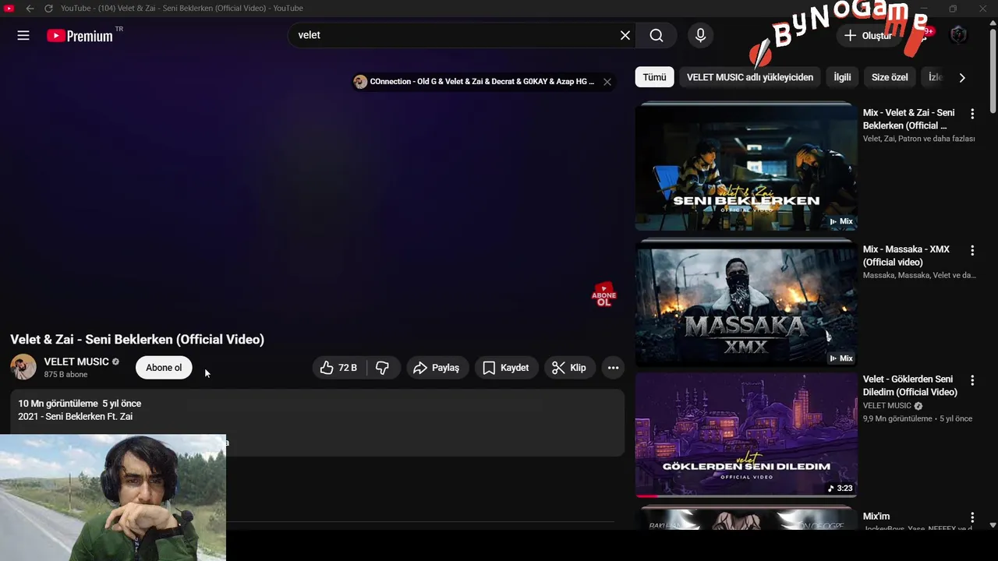Dislike the video

pyautogui.click(x=383, y=368)
